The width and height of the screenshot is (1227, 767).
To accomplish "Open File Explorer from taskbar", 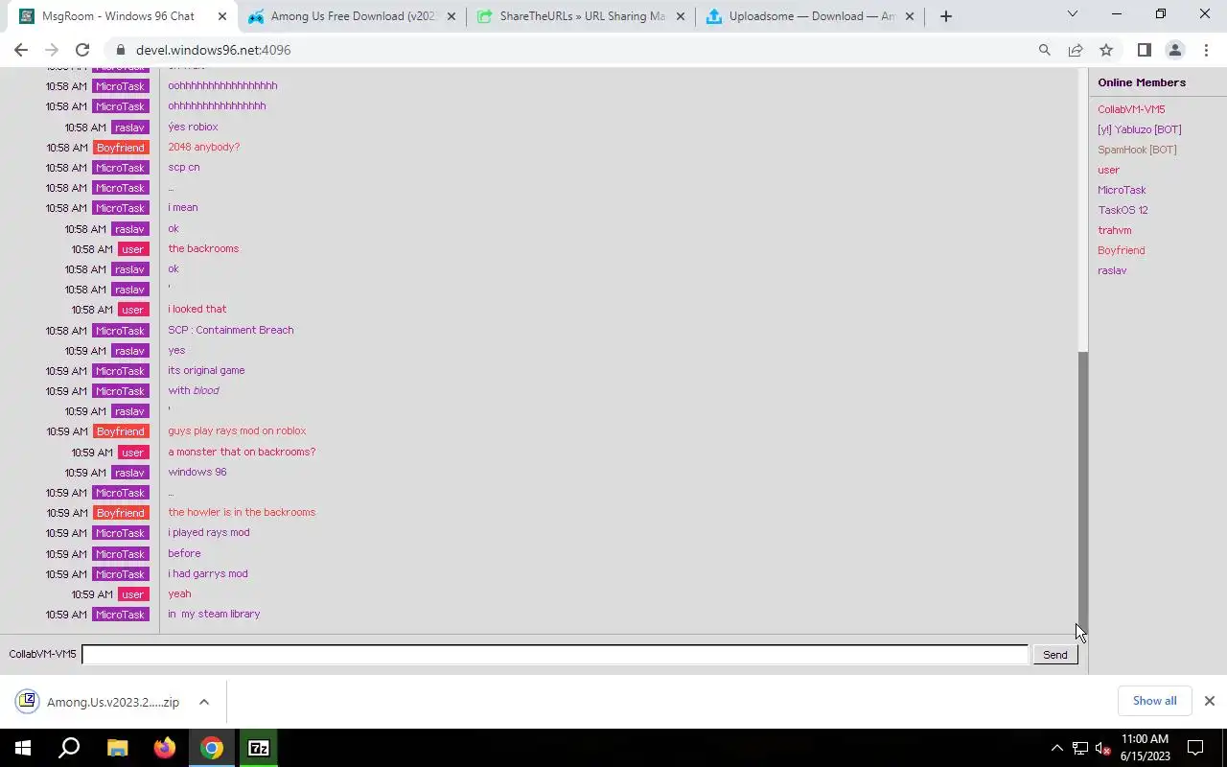I will click(x=117, y=748).
